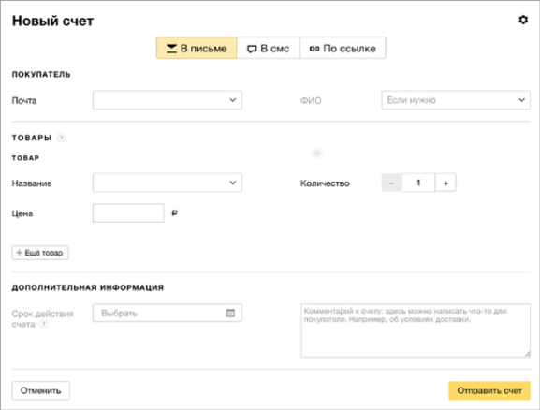Viewport: 540px width, 410px height.
Task: Expand the Почта dropdown arrow
Action: click(233, 100)
